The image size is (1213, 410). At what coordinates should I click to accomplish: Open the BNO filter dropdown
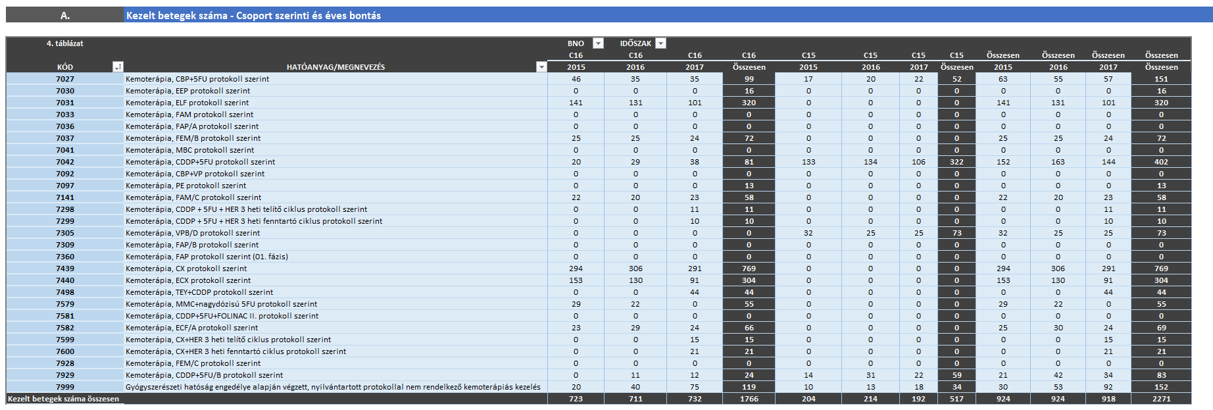tap(598, 43)
